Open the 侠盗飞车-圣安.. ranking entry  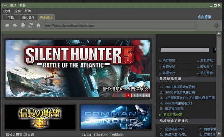click(x=176, y=134)
